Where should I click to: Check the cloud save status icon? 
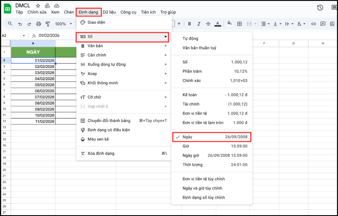[x=57, y=6]
